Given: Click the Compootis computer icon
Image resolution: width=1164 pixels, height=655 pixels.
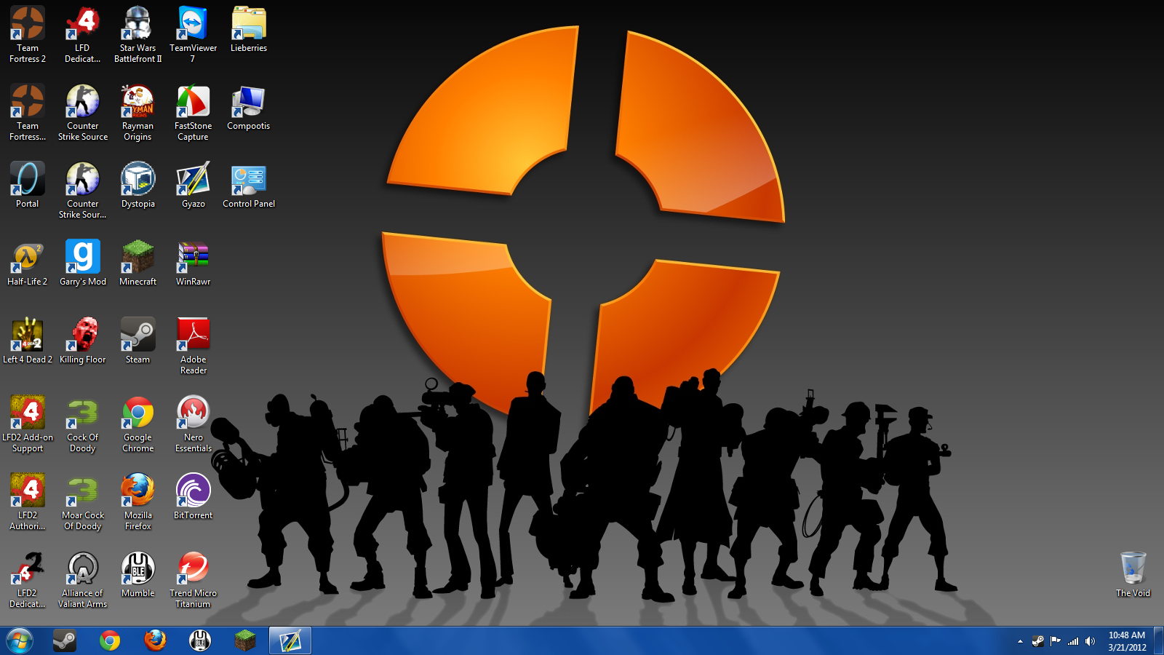Looking at the screenshot, I should pos(249,107).
